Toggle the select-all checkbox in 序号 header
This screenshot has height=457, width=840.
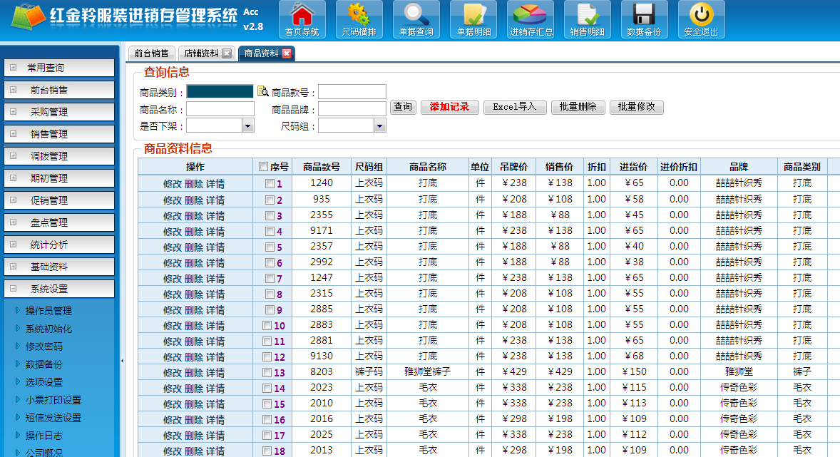tap(264, 167)
